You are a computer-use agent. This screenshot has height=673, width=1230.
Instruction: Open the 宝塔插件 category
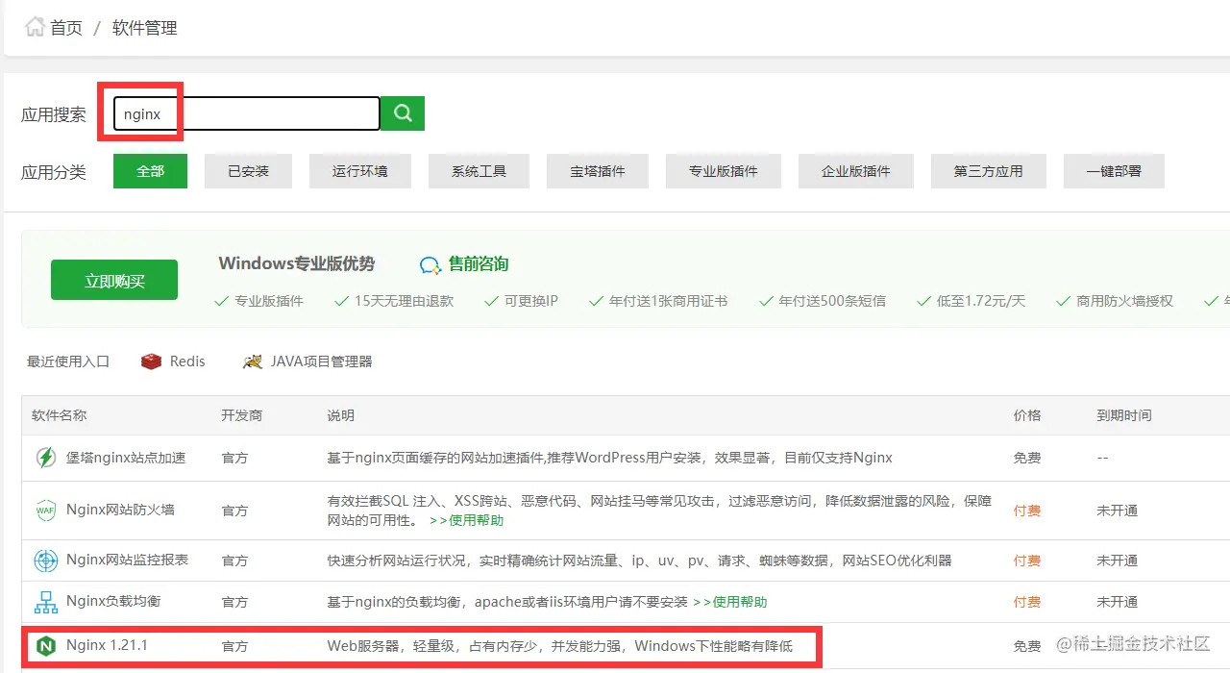tap(598, 171)
